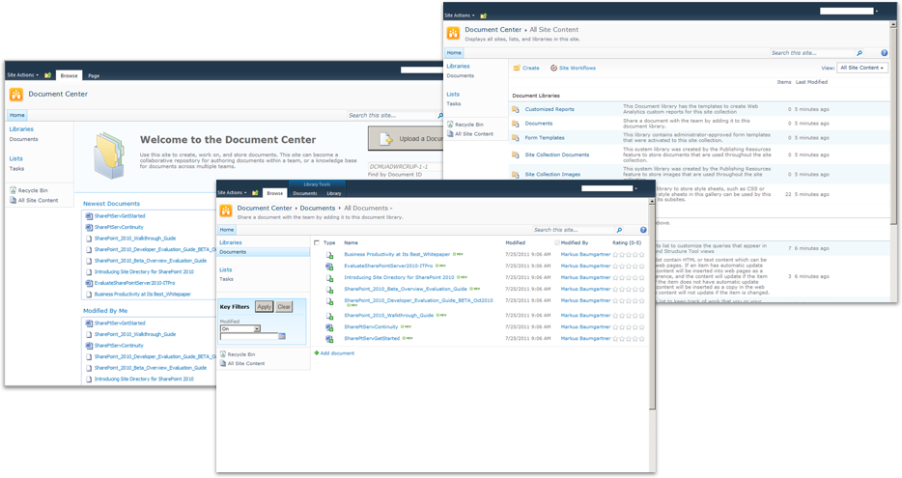Image resolution: width=902 pixels, height=478 pixels.
Task: Sort by the Modified column header
Action: point(516,242)
